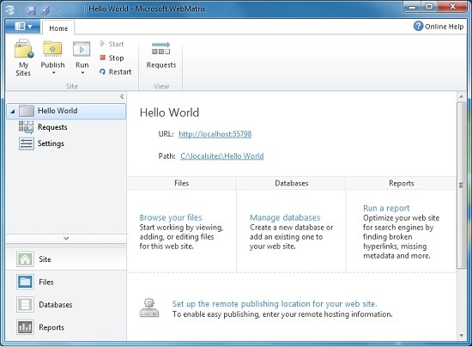
Task: Collapse the left navigation pane
Action: pos(122,96)
